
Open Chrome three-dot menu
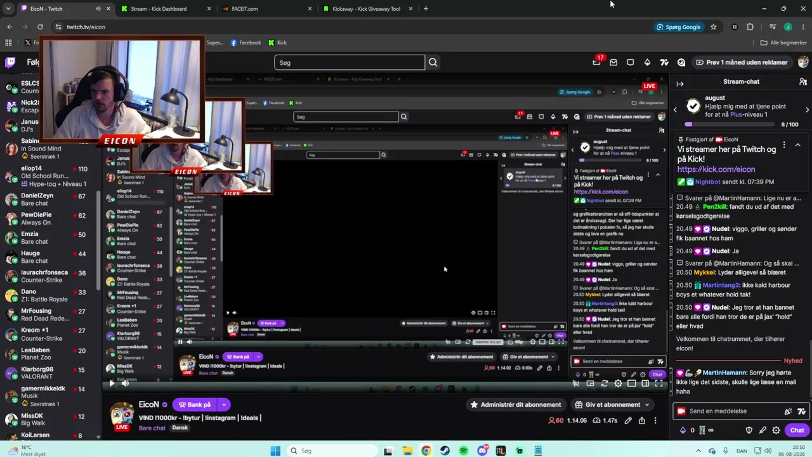[802, 27]
